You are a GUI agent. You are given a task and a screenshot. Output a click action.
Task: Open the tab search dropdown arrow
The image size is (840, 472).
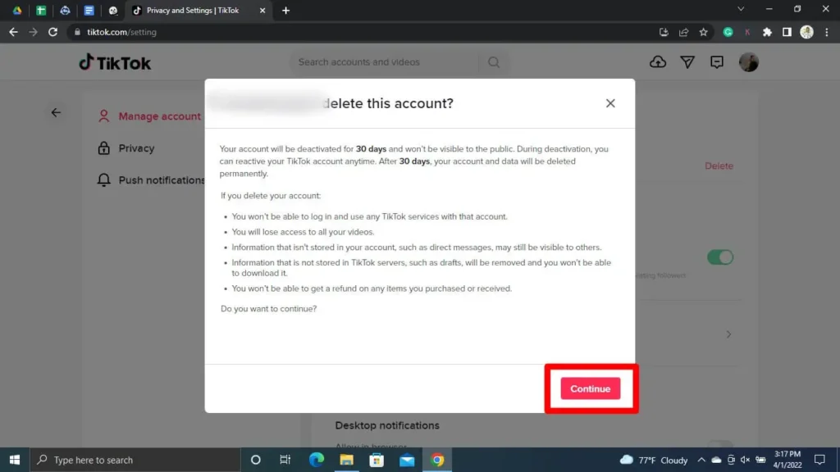click(741, 9)
